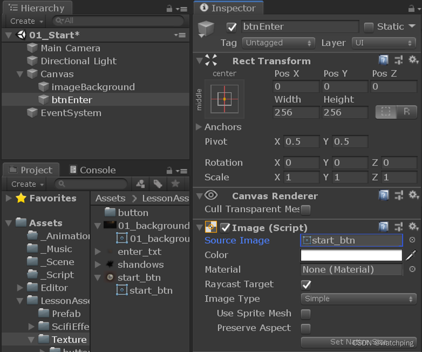
Task: Click the white Color swatch
Action: coord(351,255)
